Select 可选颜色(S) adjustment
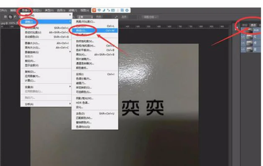263x166 pixels. point(95,92)
